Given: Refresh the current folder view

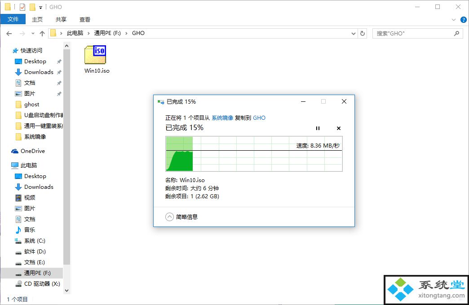Looking at the screenshot, I should coord(363,34).
